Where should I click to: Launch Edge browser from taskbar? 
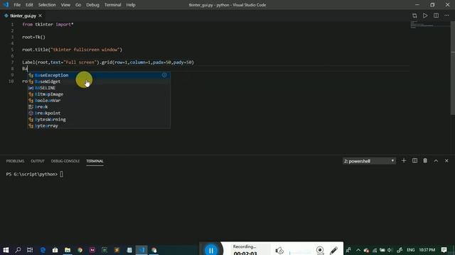[x=43, y=250]
